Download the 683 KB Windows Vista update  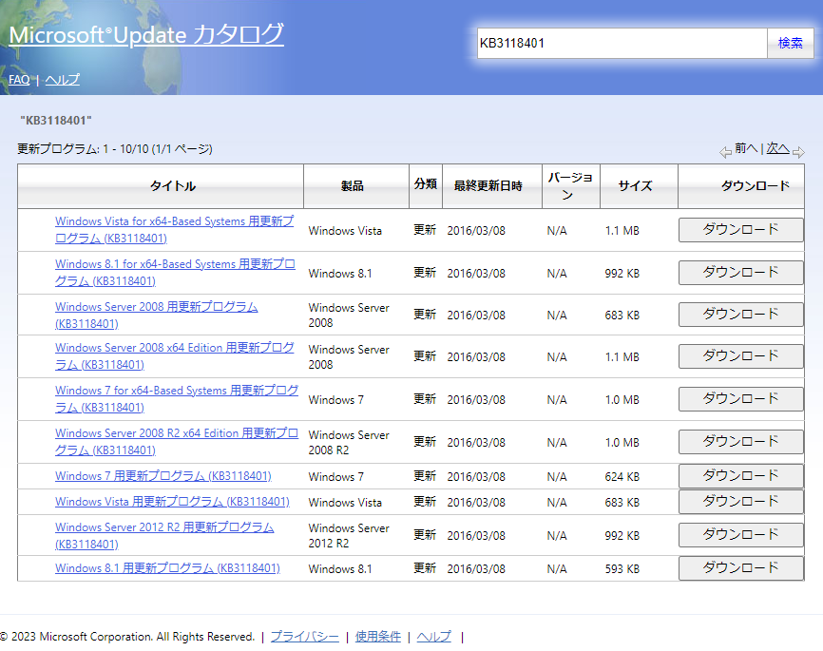click(x=740, y=502)
